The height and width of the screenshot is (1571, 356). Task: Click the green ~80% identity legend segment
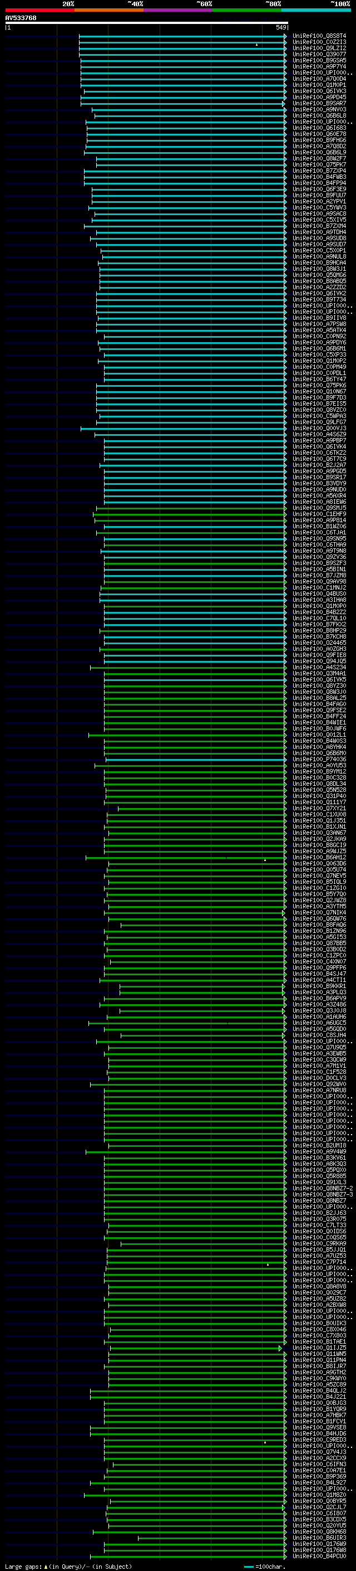tap(247, 10)
